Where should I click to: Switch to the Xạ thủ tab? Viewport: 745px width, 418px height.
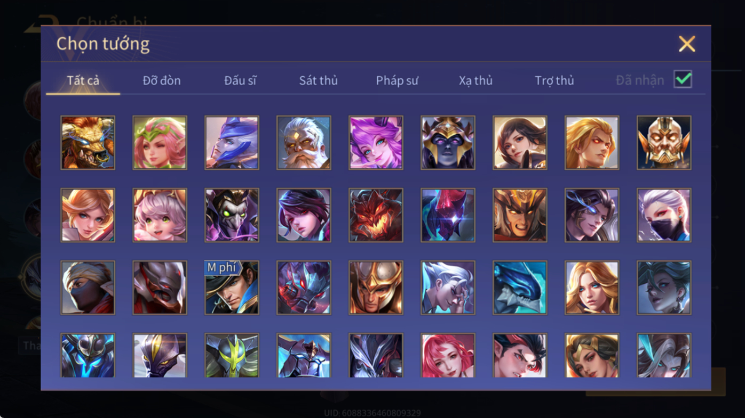pyautogui.click(x=475, y=80)
